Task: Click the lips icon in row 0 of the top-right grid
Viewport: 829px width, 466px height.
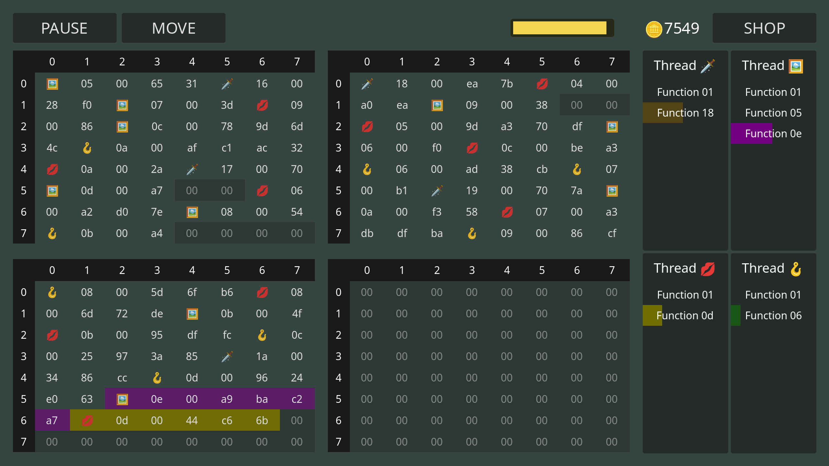Action: 542,84
